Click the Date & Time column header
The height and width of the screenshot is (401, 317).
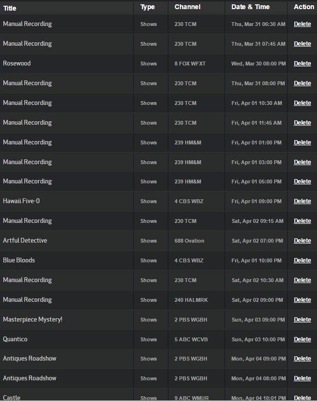pos(250,7)
